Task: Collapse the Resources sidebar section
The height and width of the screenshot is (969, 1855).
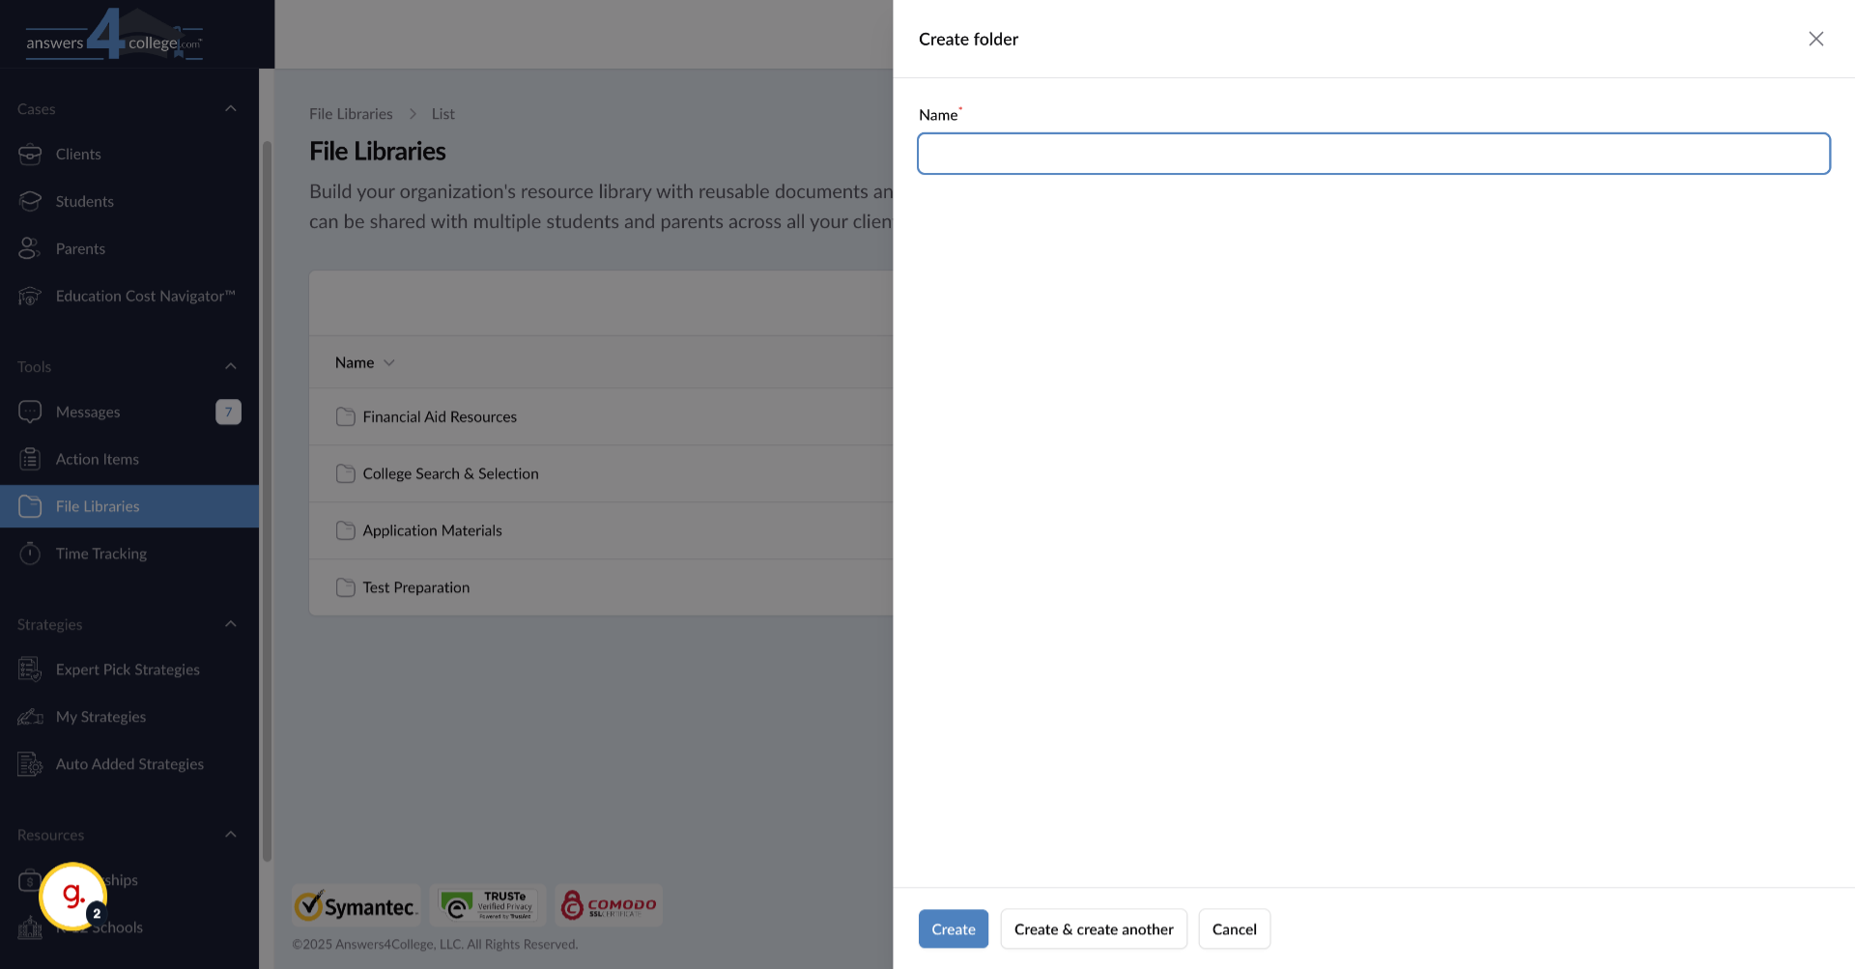Action: 231,836
